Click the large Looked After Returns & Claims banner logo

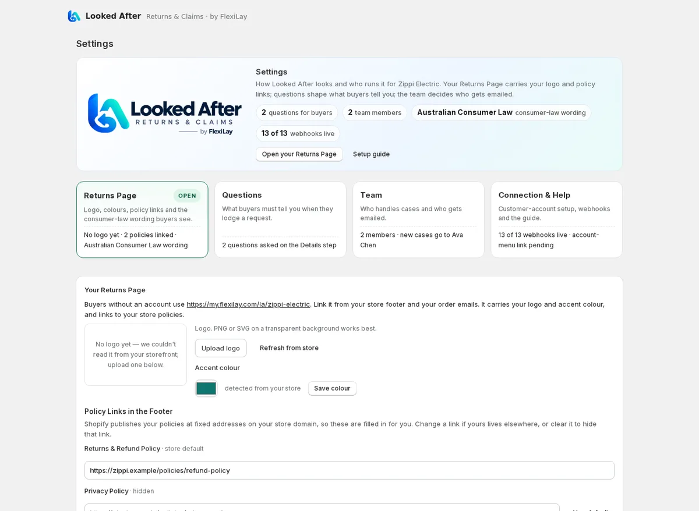pos(165,114)
